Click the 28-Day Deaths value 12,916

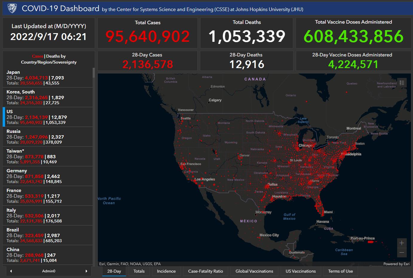click(x=247, y=64)
